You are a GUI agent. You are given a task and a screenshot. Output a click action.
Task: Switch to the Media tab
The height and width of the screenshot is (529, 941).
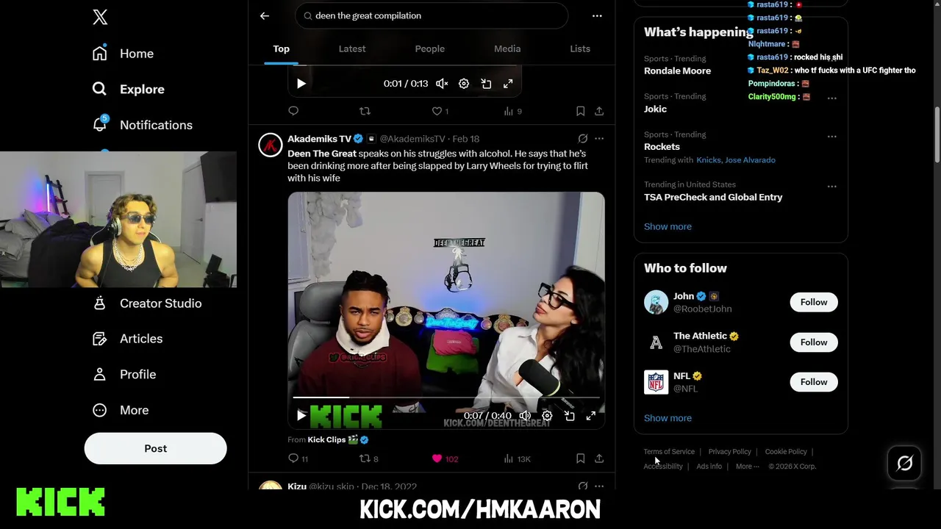pyautogui.click(x=507, y=48)
